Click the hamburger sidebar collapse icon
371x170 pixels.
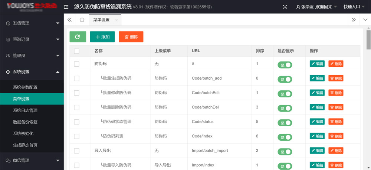[66, 7]
